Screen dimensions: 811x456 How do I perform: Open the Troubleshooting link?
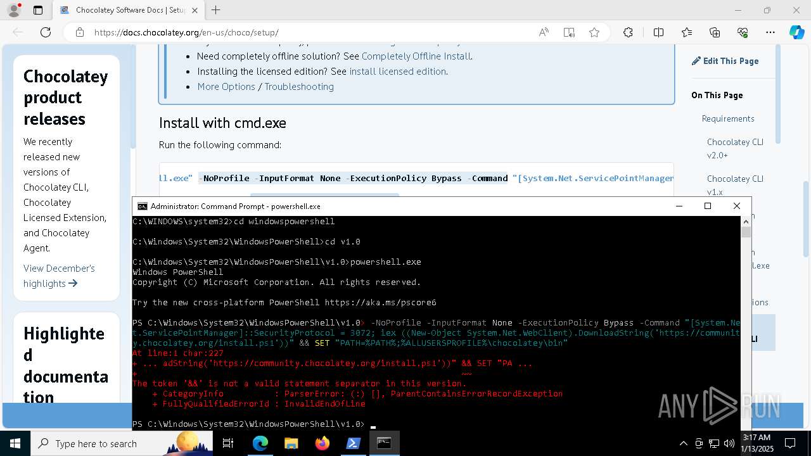click(299, 87)
